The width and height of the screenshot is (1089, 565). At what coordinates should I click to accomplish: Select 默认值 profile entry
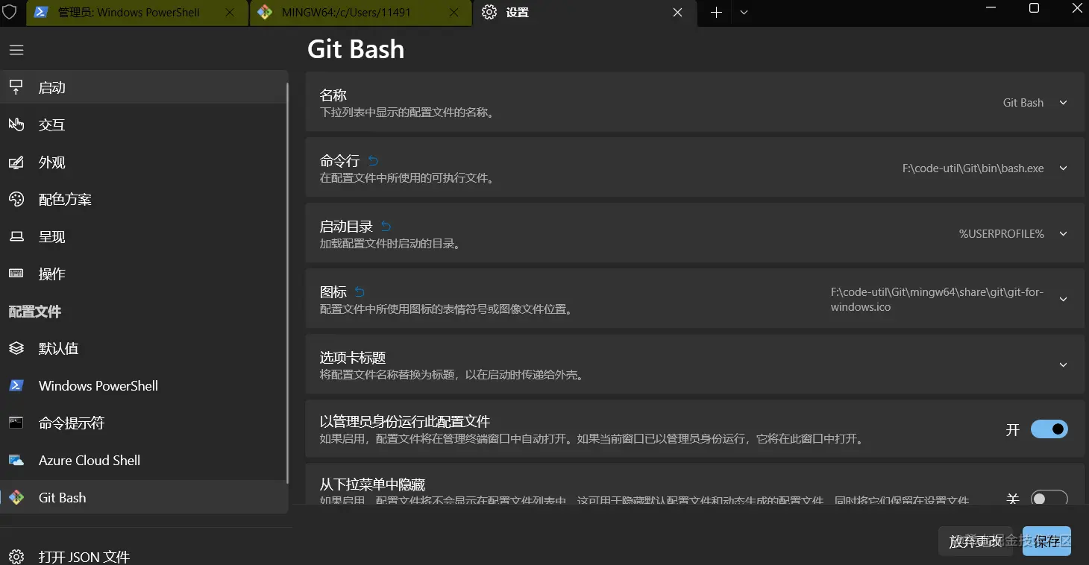pyautogui.click(x=144, y=348)
